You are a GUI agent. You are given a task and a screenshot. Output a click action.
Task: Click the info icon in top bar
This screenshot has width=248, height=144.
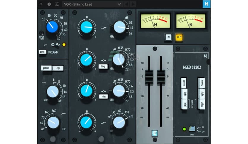pos(49,4)
